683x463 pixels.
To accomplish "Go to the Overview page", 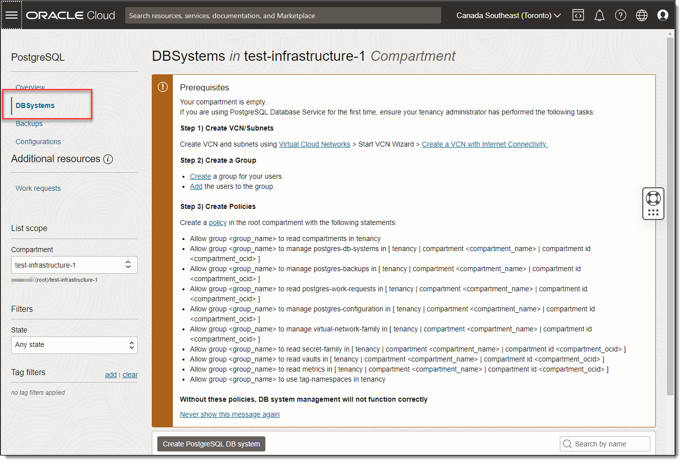I will [30, 87].
